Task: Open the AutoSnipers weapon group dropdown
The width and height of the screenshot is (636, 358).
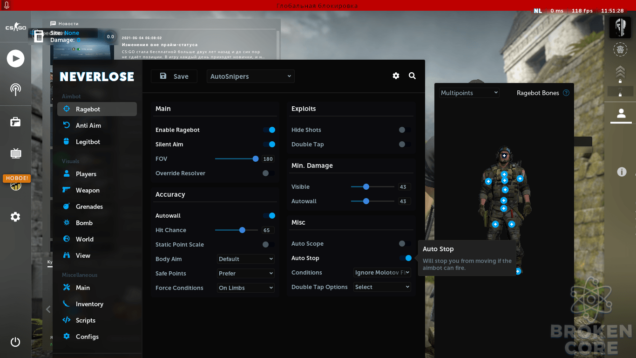Action: pyautogui.click(x=250, y=76)
